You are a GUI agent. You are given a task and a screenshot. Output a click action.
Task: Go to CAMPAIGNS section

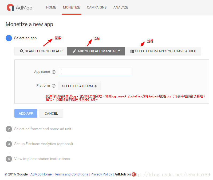(x=97, y=7)
